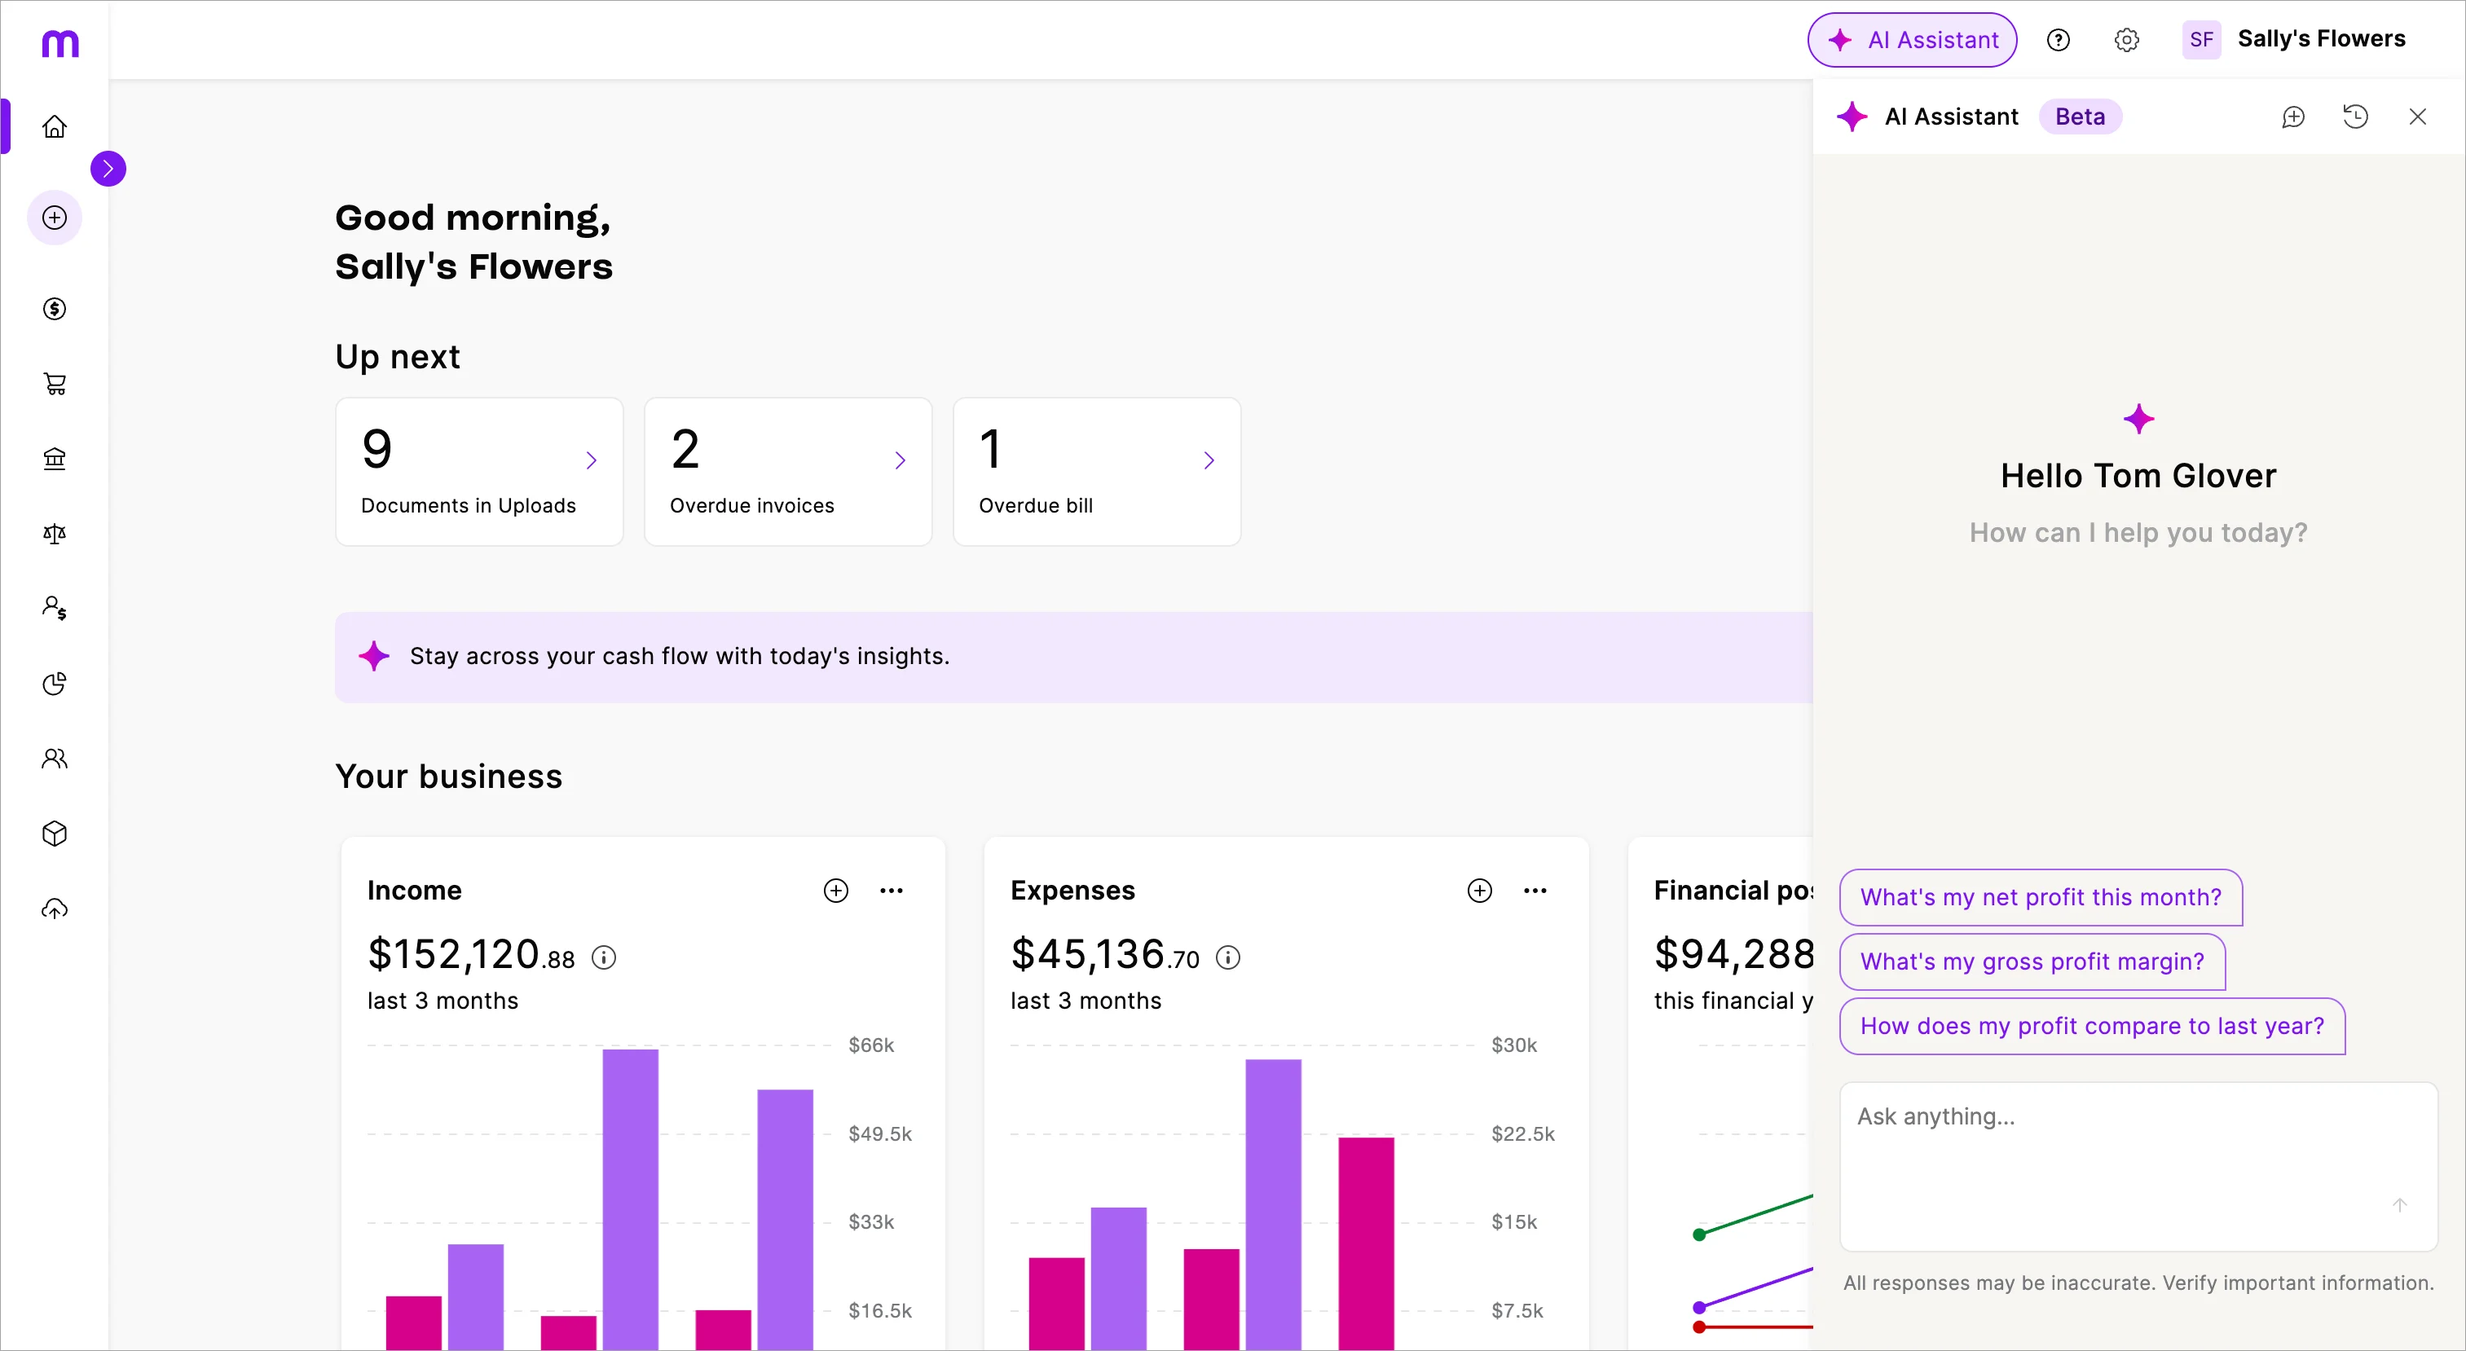2466x1351 pixels.
Task: Click the tallest purple Expenses bar
Action: 1273,1204
